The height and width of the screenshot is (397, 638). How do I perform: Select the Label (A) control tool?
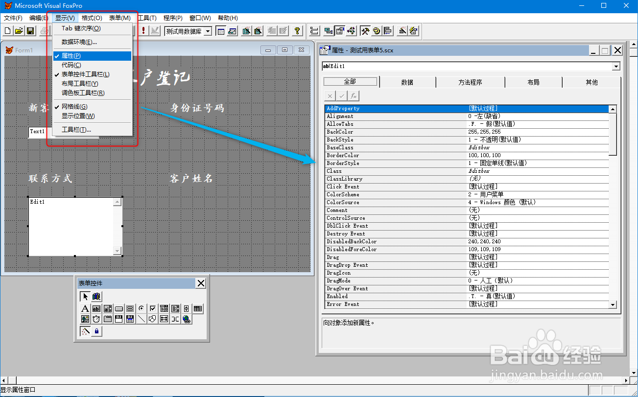pyautogui.click(x=86, y=308)
